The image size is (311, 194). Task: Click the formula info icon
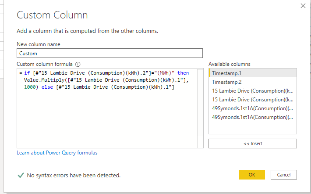click(x=78, y=64)
